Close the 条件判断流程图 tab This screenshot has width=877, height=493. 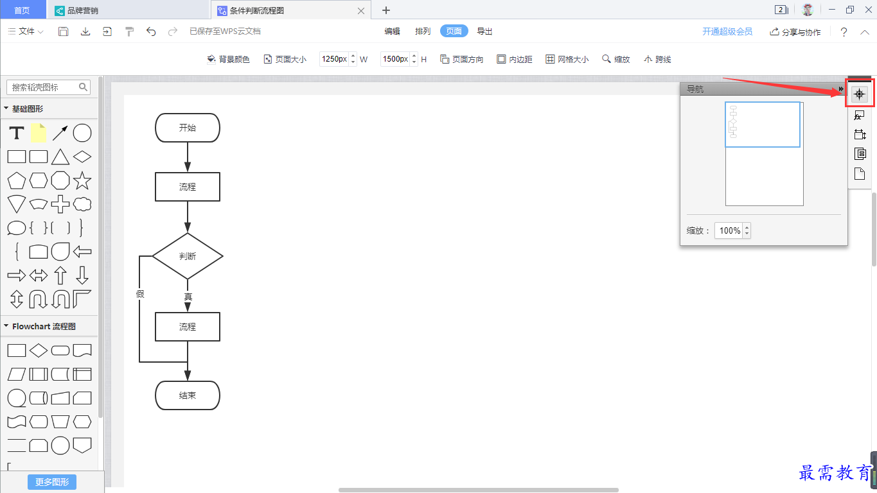coord(361,11)
